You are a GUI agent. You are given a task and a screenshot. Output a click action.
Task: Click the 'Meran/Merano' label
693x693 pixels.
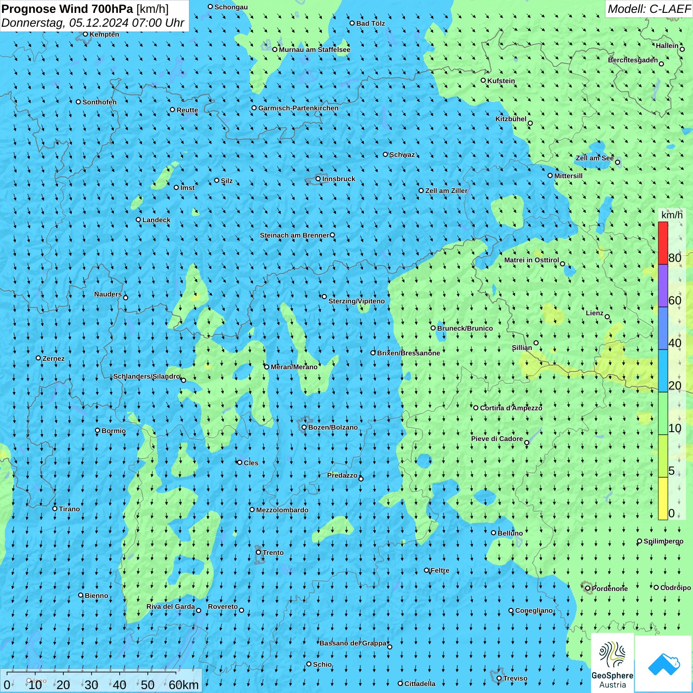coord(294,367)
